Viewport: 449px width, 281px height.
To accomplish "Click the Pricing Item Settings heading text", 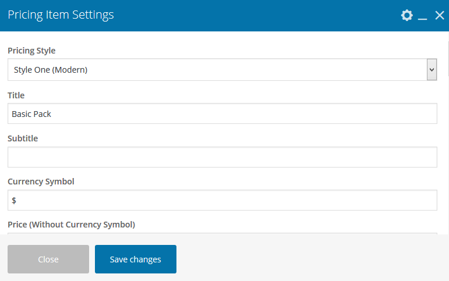I will click(x=61, y=15).
